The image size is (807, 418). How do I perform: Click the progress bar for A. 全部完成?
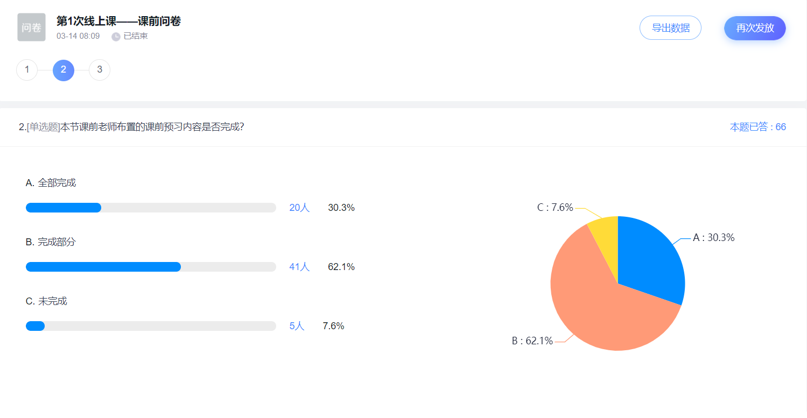click(151, 208)
